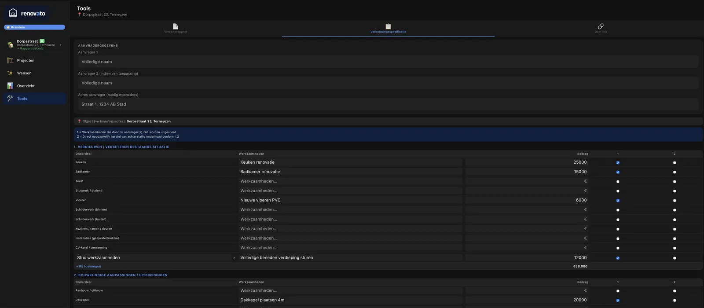The image size is (704, 308).
Task: Click the Premium badge
Action: point(34,27)
